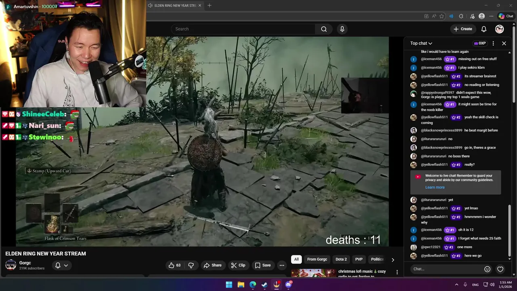Image resolution: width=517 pixels, height=291 pixels.
Task: Open Edge apps icon in address bar
Action: tap(426, 16)
